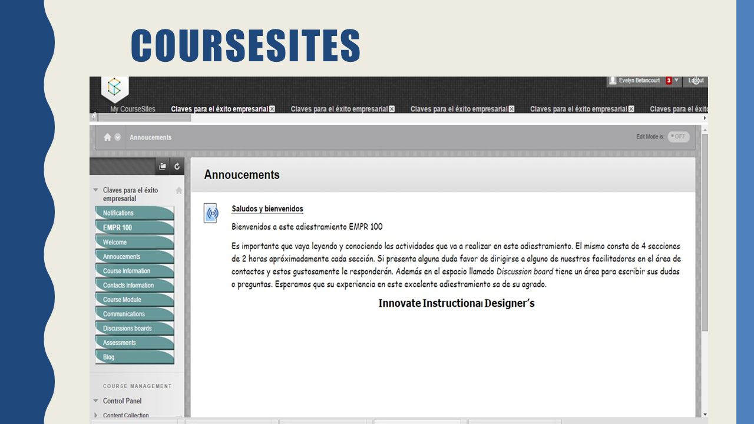754x424 pixels.
Task: Click the CourseSites cube logo
Action: [x=114, y=88]
